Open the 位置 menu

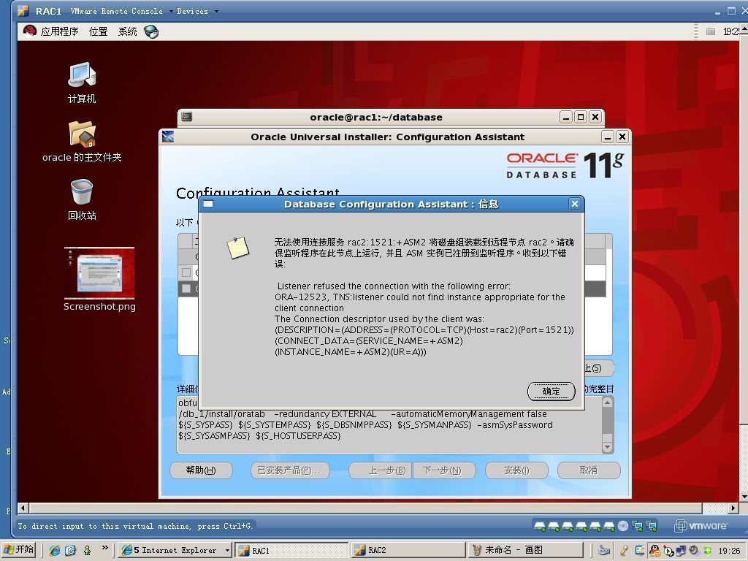99,31
